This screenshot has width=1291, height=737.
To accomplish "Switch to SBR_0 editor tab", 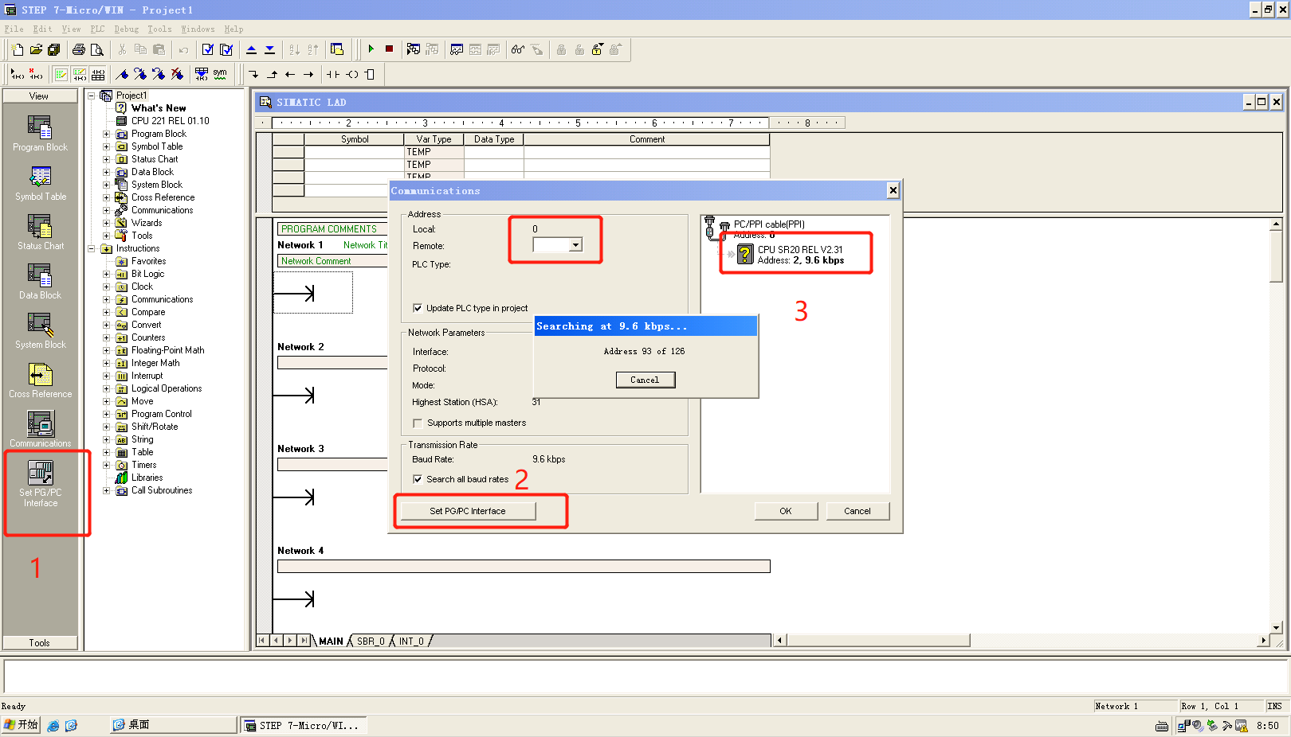I will point(371,641).
